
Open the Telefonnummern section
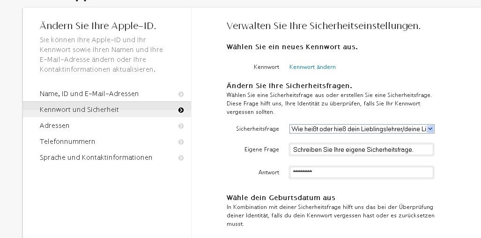pos(67,141)
